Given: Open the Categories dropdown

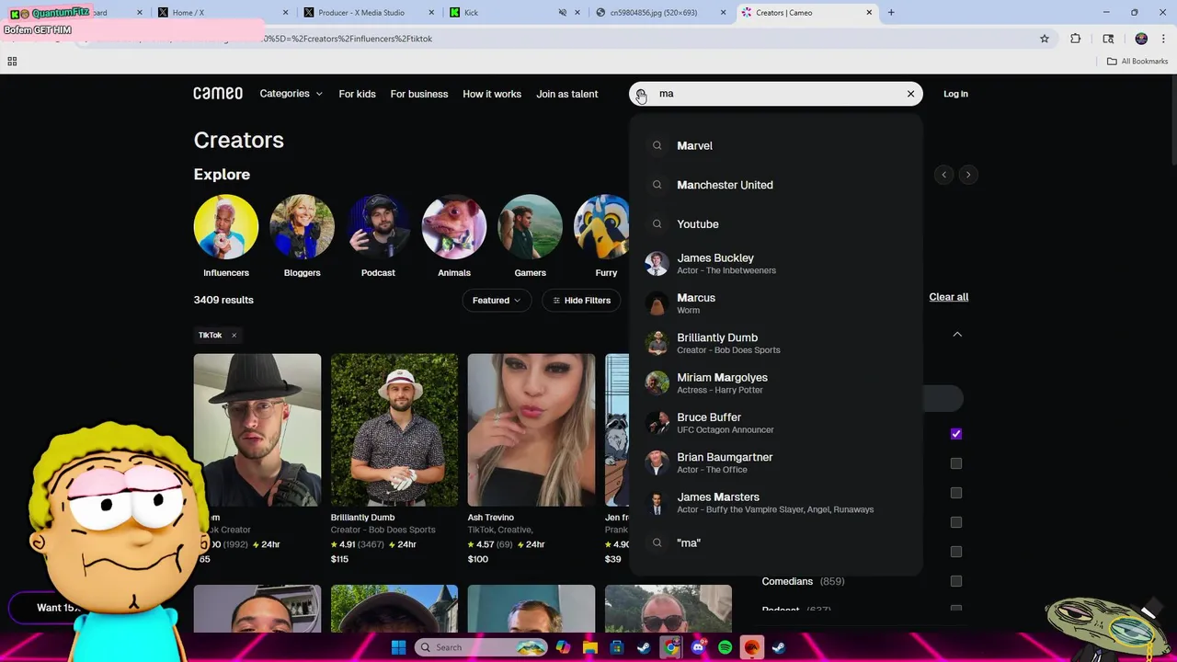Looking at the screenshot, I should [x=291, y=94].
